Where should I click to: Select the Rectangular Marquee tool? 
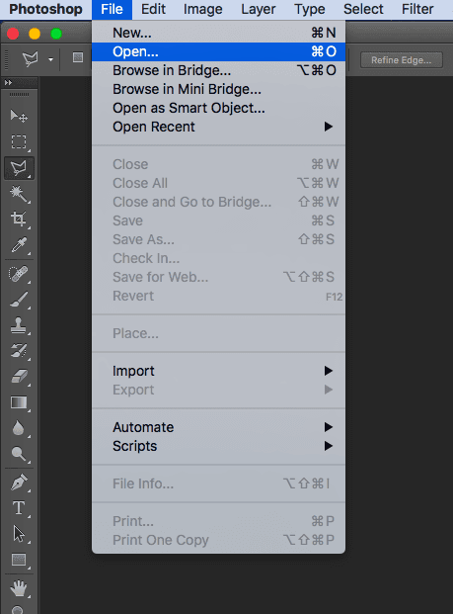point(19,141)
